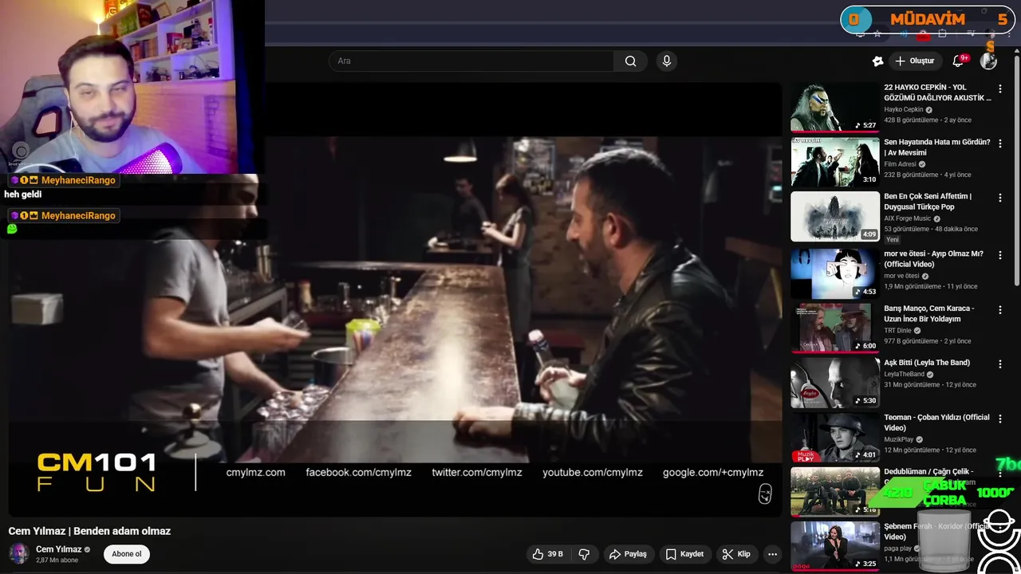Open title Ben En Çok Seni Affettim
The height and width of the screenshot is (574, 1021).
[x=928, y=202]
